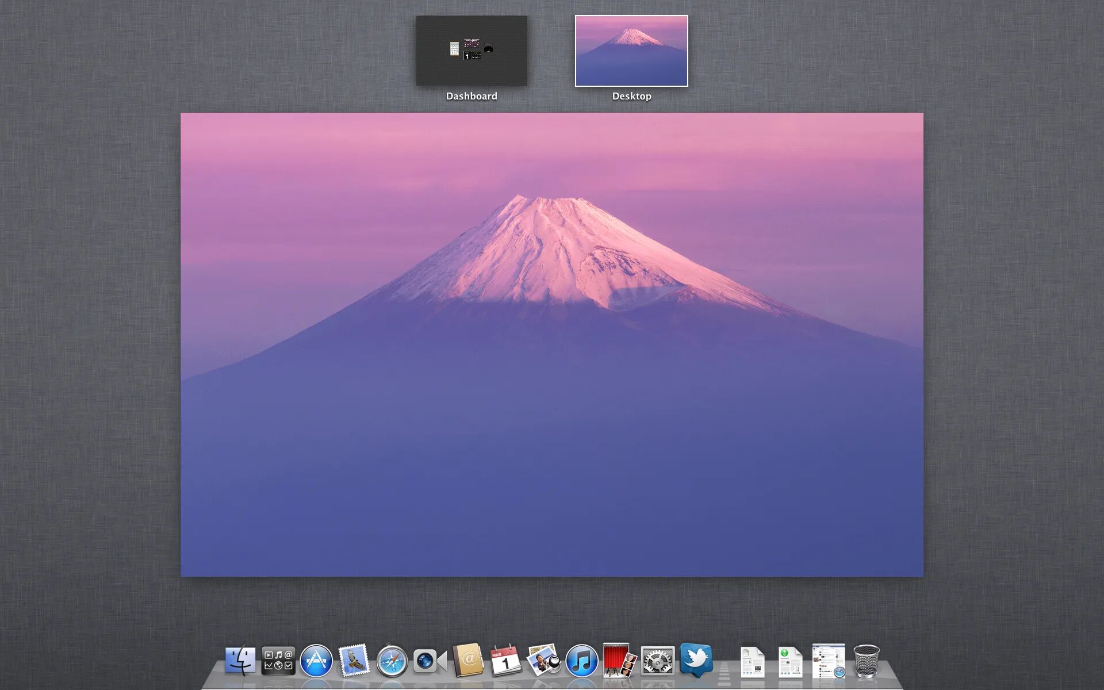This screenshot has height=690, width=1104.
Task: Open the minimized Safari webpage in dock
Action: 829,661
